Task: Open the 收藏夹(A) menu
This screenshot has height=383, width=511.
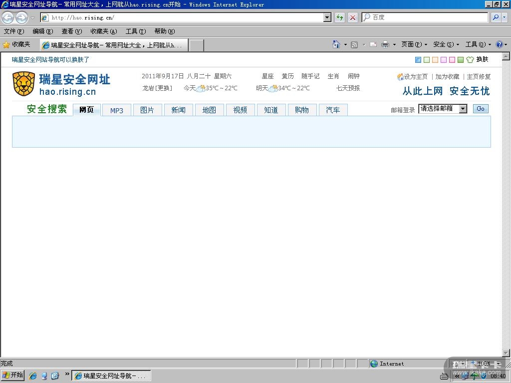Action: point(104,31)
